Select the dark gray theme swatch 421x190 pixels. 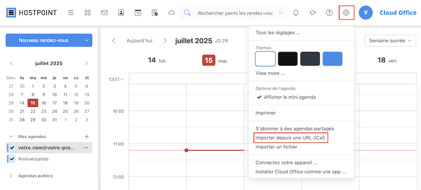(310, 59)
